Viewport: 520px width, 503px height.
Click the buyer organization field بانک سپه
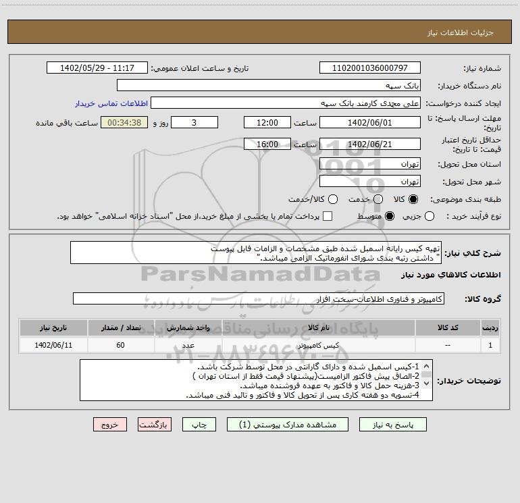pyautogui.click(x=269, y=85)
